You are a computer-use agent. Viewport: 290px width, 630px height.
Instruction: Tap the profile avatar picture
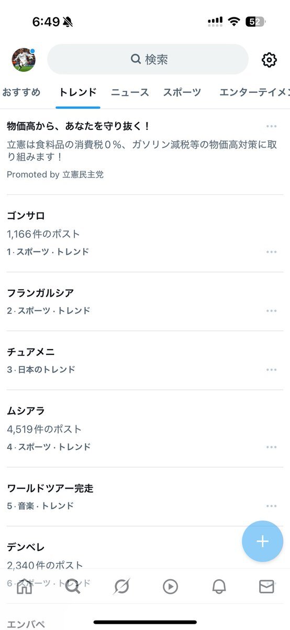(x=24, y=59)
